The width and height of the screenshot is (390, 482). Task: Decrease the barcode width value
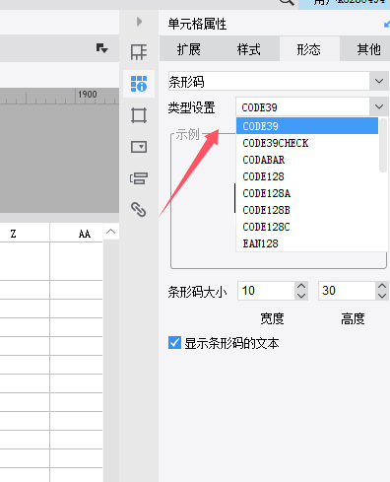point(301,295)
